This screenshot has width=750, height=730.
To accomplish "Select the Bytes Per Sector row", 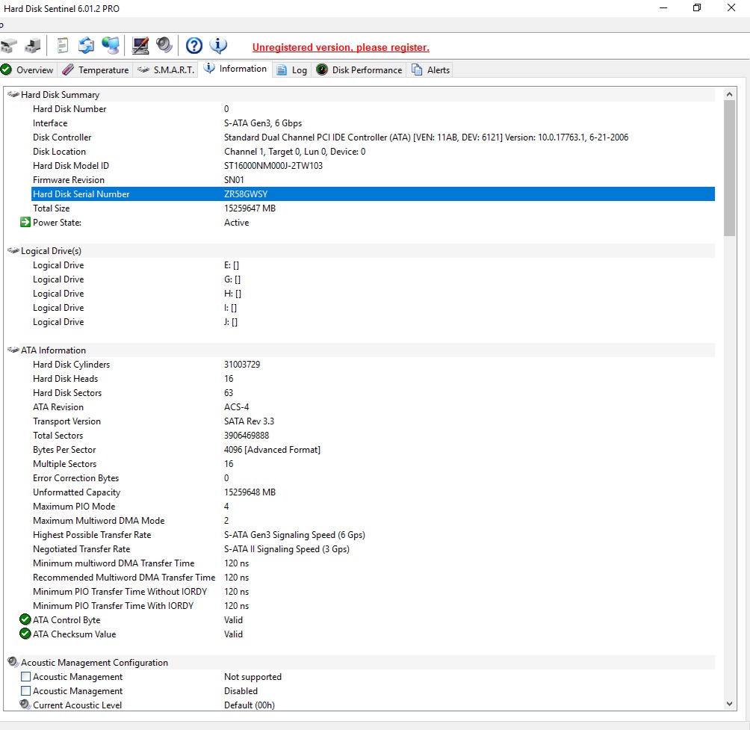I will 373,450.
